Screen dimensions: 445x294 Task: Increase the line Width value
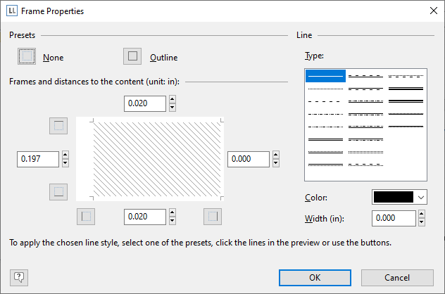click(421, 215)
